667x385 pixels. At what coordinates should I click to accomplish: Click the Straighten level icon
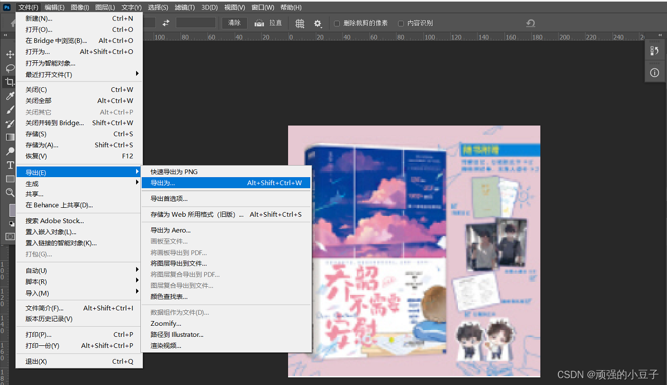click(259, 23)
